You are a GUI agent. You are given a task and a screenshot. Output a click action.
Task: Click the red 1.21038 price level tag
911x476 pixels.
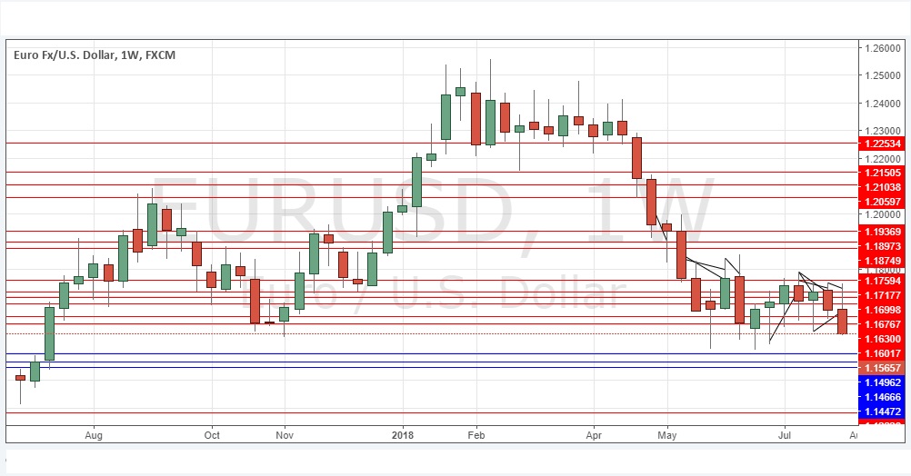[881, 187]
